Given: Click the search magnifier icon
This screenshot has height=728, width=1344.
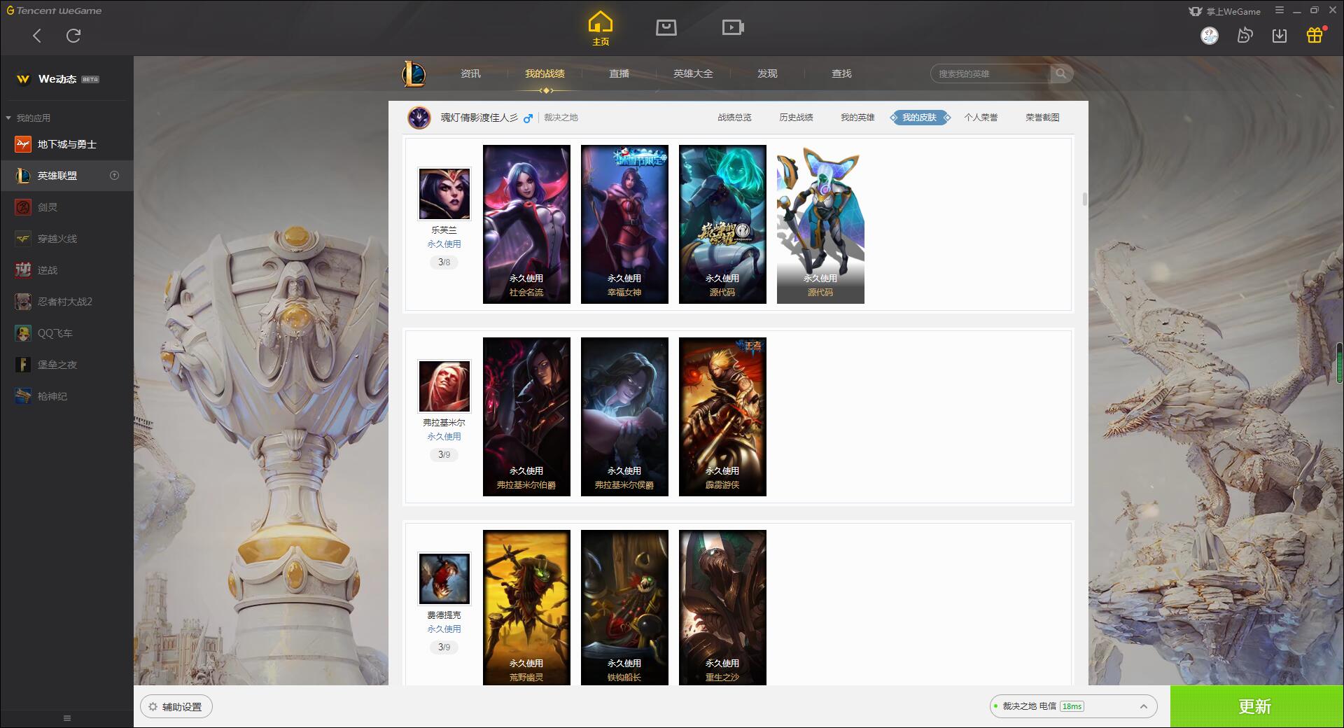Looking at the screenshot, I should [x=1061, y=73].
